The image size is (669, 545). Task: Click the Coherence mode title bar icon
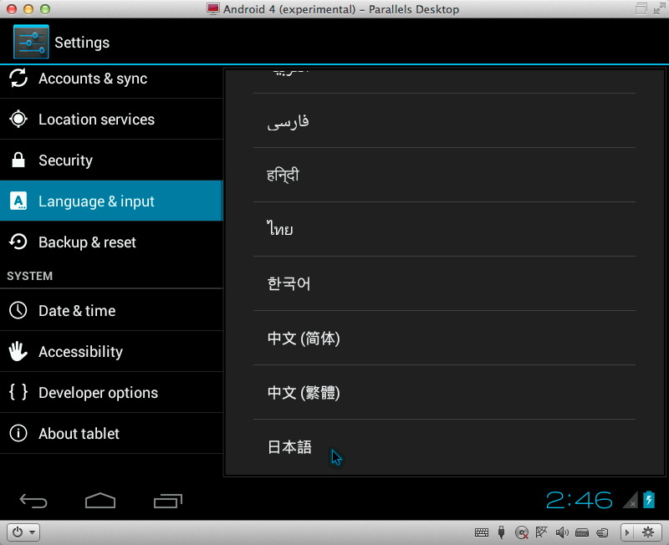point(641,8)
